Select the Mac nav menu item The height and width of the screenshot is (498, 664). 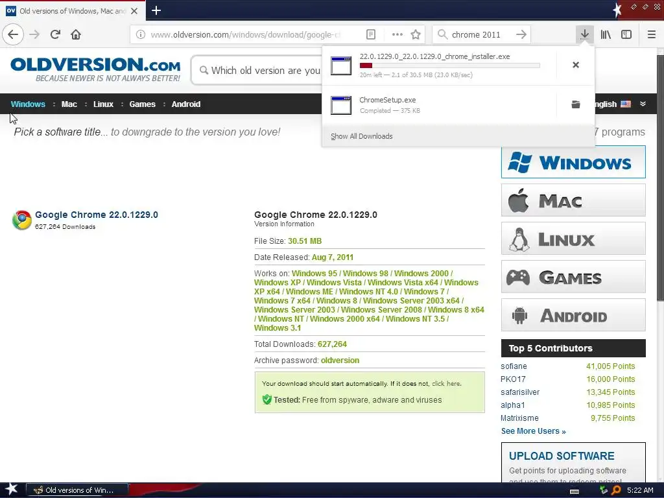[x=69, y=104]
